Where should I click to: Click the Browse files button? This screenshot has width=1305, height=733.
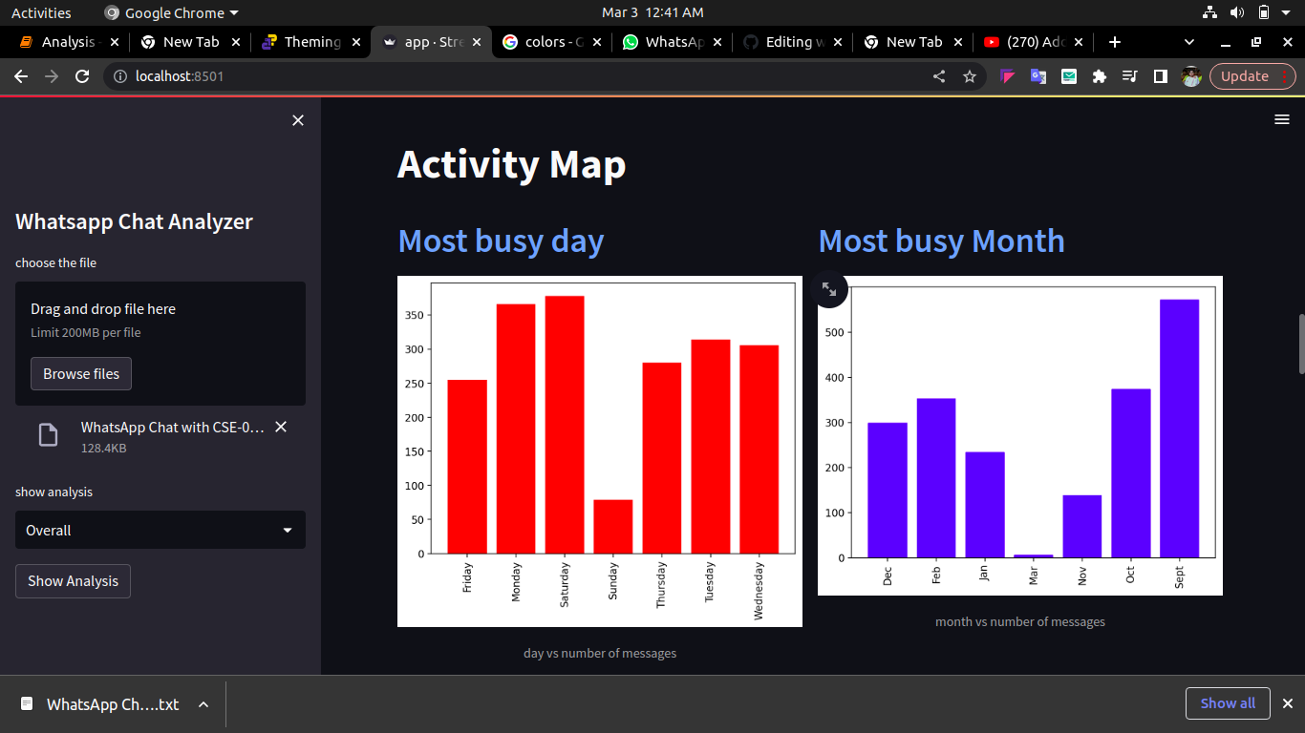pos(80,373)
